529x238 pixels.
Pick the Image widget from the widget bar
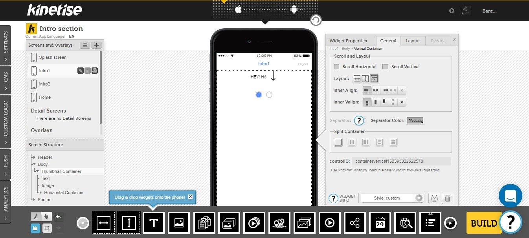pos(179,223)
